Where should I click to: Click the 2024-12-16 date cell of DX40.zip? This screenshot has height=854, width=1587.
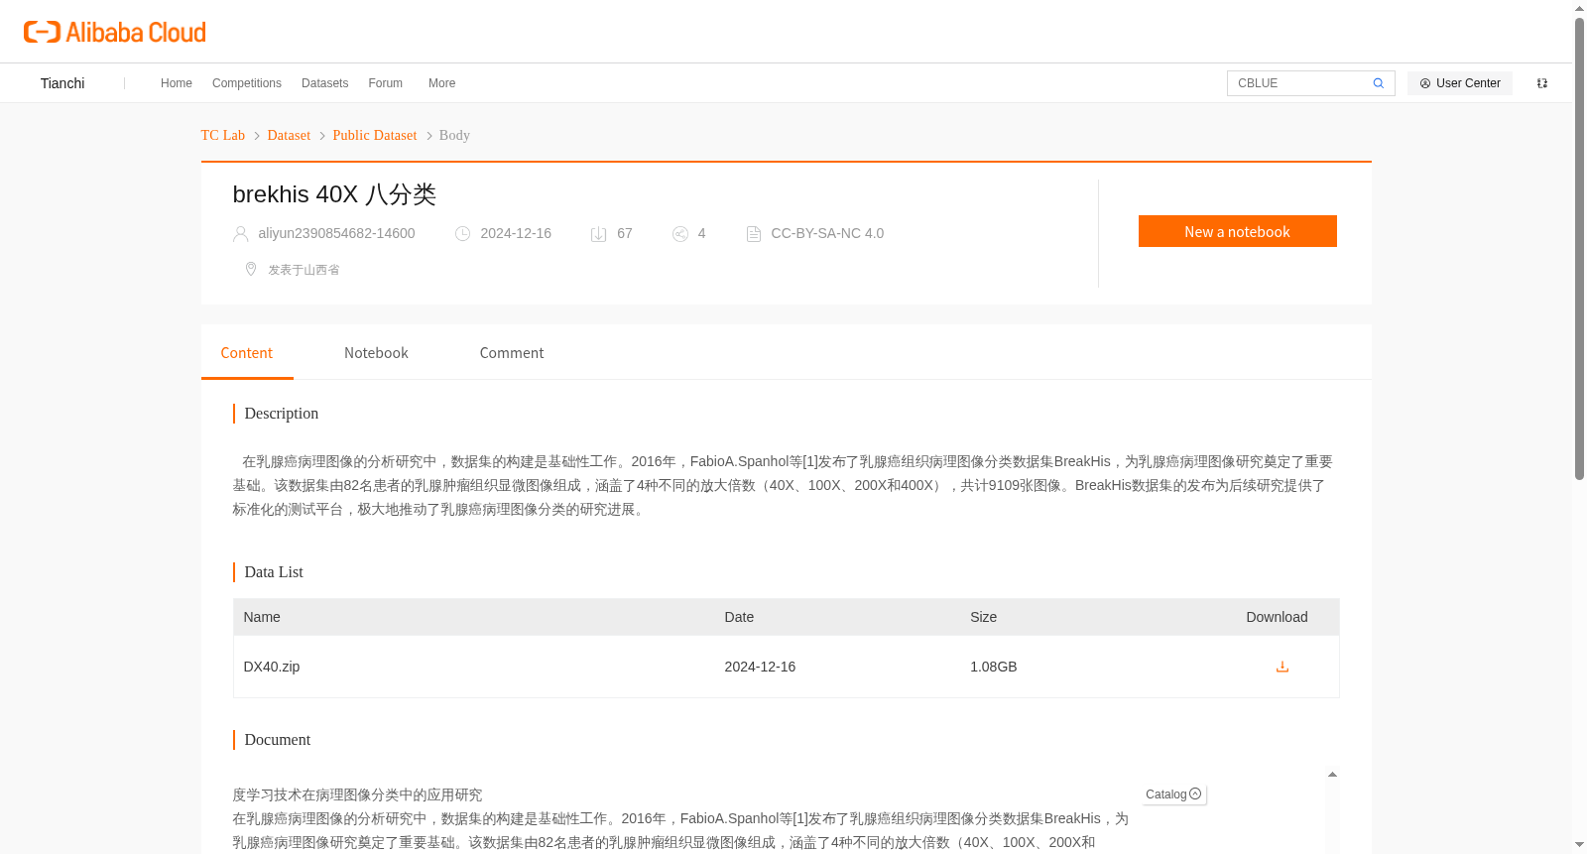pyautogui.click(x=760, y=667)
